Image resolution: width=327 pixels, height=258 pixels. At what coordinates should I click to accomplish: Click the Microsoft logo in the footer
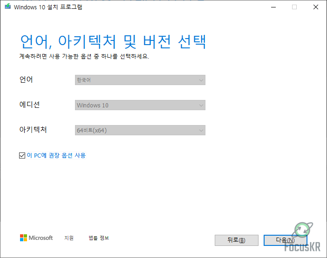point(36,238)
